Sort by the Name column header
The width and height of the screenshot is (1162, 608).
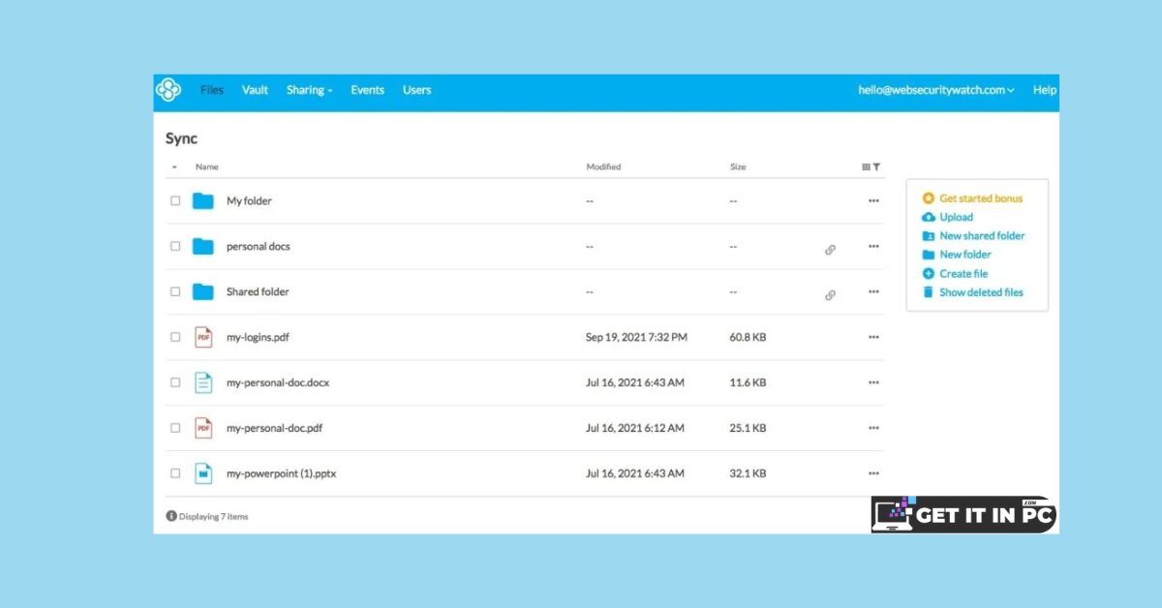pos(207,167)
